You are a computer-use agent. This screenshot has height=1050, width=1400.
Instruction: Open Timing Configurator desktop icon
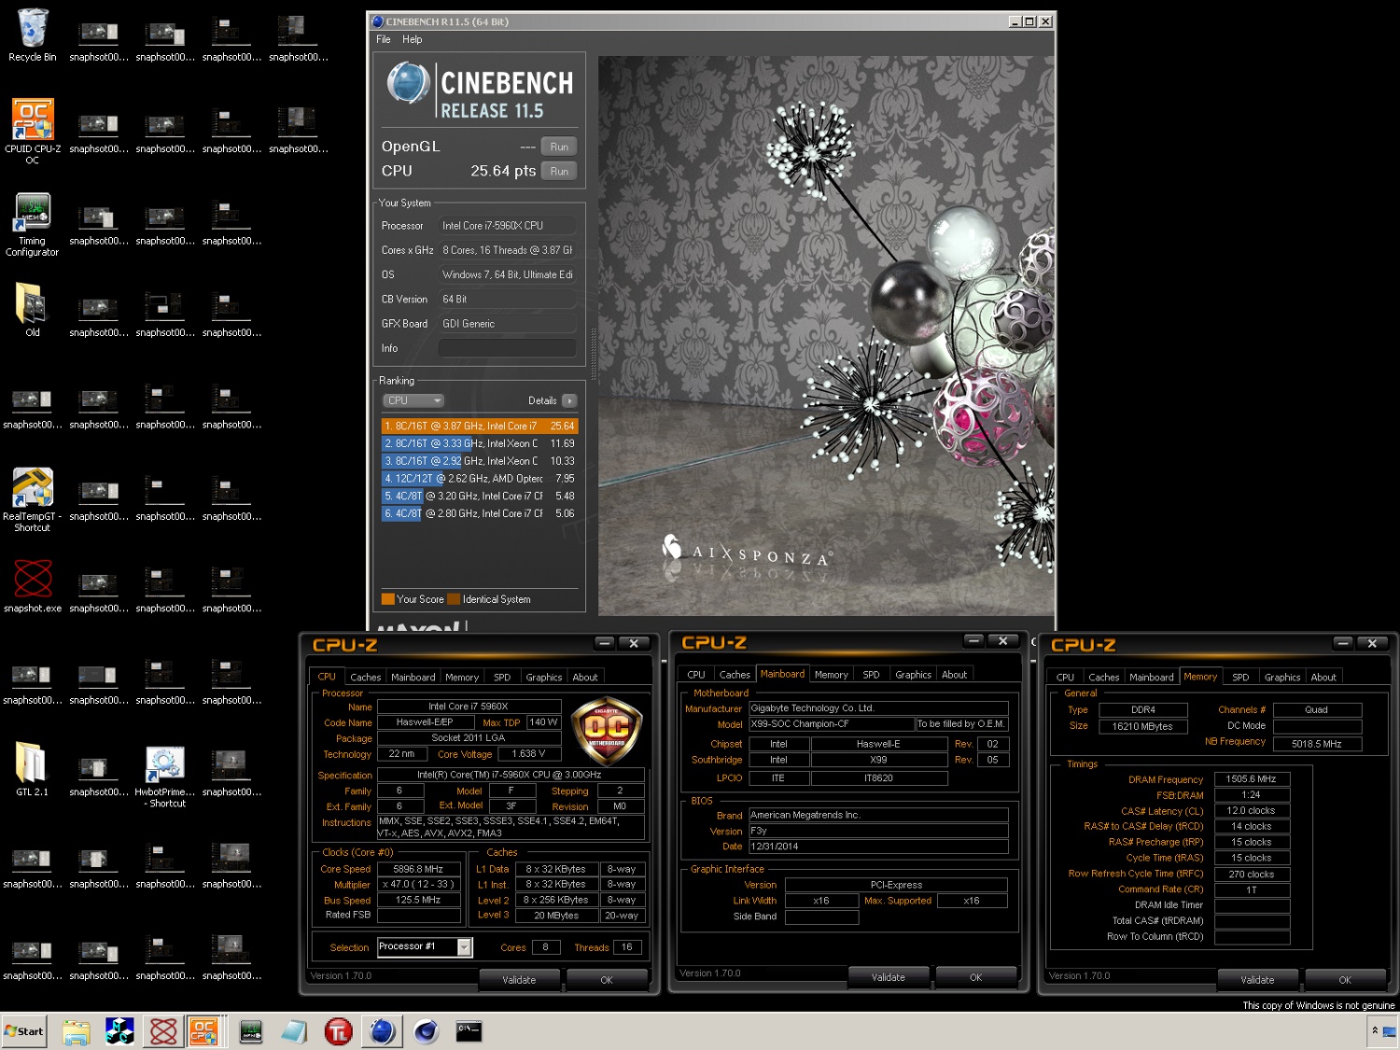coord(33,224)
